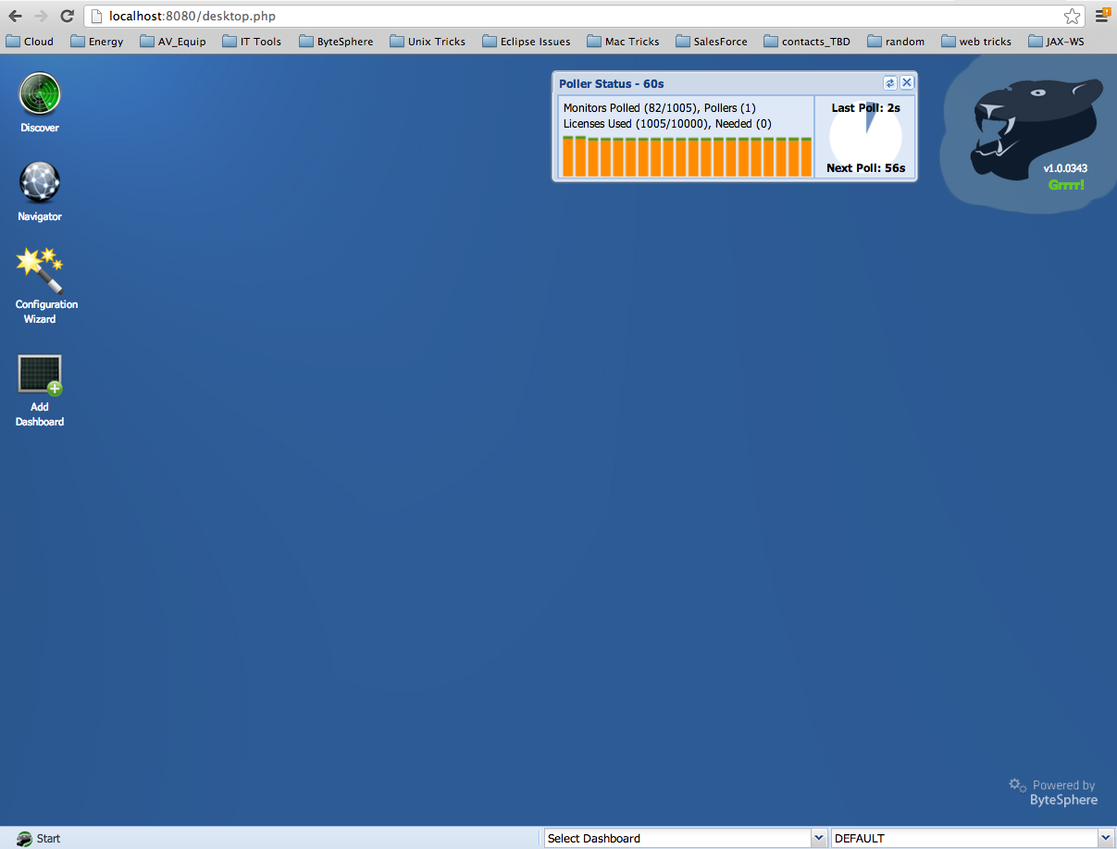This screenshot has width=1117, height=849.
Task: Go back using browser back arrow
Action: tap(16, 16)
